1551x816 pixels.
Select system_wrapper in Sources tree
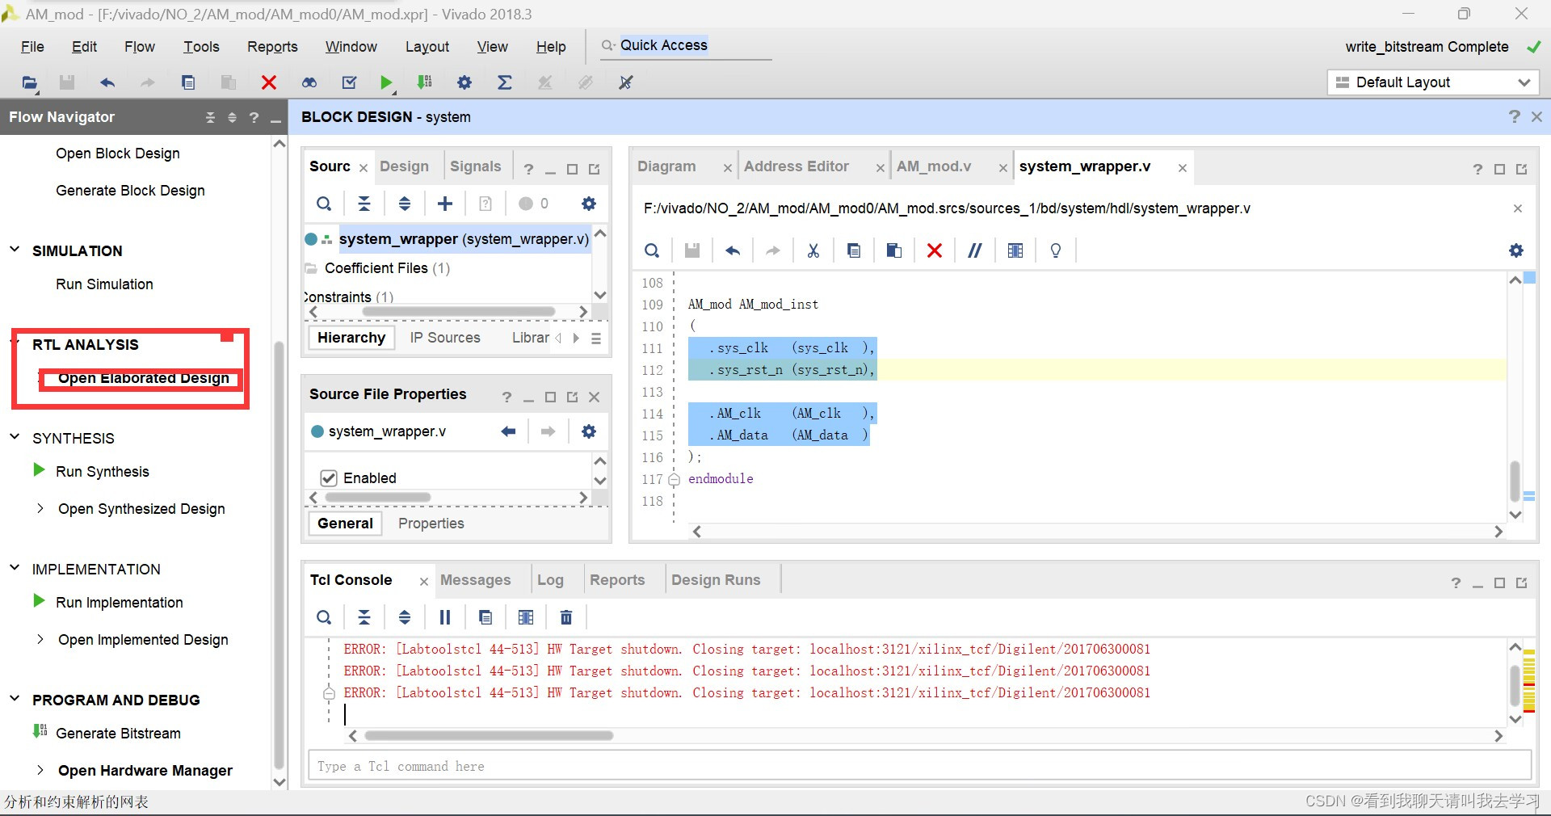[x=464, y=239]
